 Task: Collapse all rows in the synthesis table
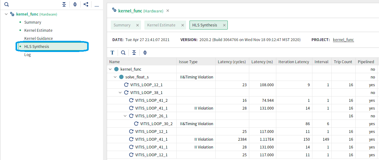click(134, 53)
